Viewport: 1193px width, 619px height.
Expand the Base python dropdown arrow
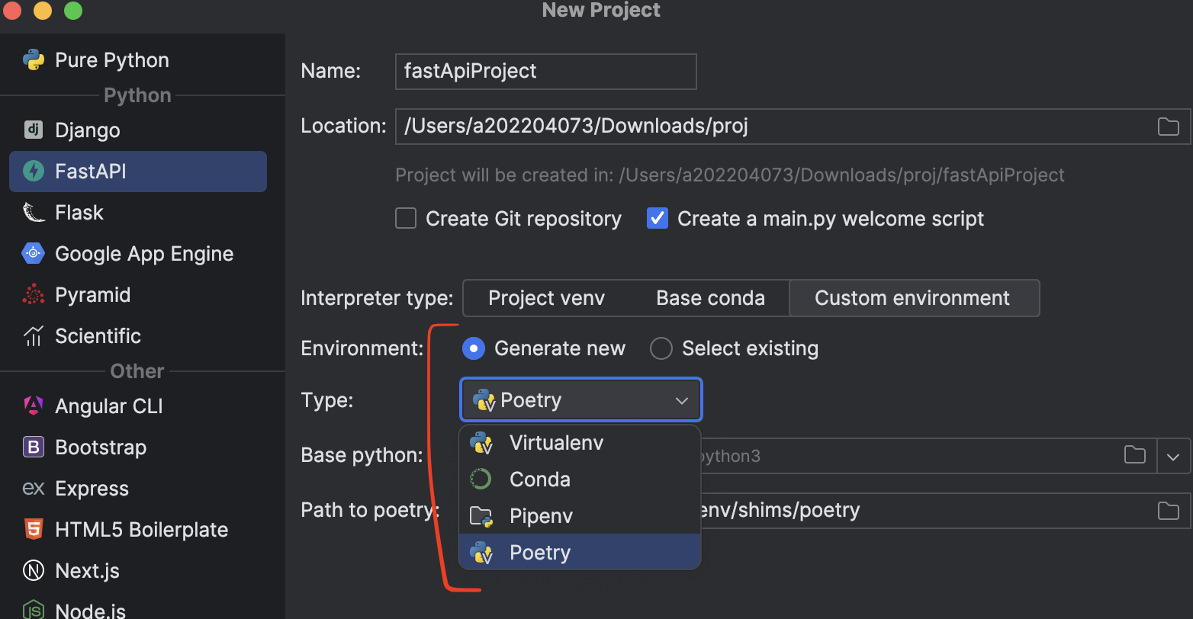pyautogui.click(x=1173, y=457)
